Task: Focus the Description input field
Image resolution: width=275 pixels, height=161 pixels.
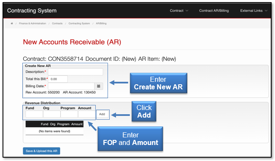Action: (x=75, y=72)
